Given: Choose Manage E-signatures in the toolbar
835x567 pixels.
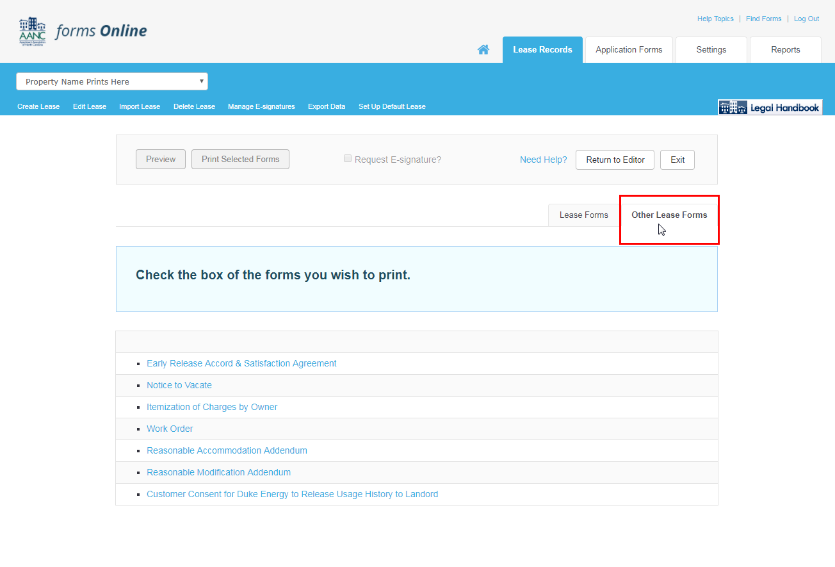Looking at the screenshot, I should 261,107.
